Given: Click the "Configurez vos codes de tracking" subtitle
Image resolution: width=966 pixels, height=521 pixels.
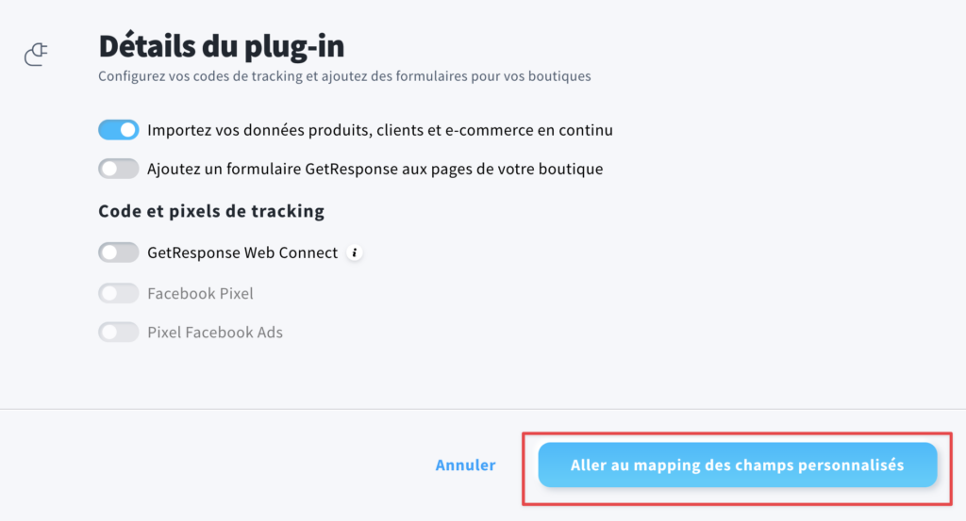Looking at the screenshot, I should [344, 76].
